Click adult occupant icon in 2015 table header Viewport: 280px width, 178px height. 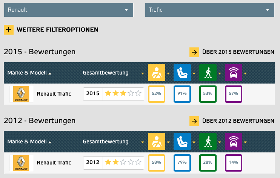click(157, 73)
